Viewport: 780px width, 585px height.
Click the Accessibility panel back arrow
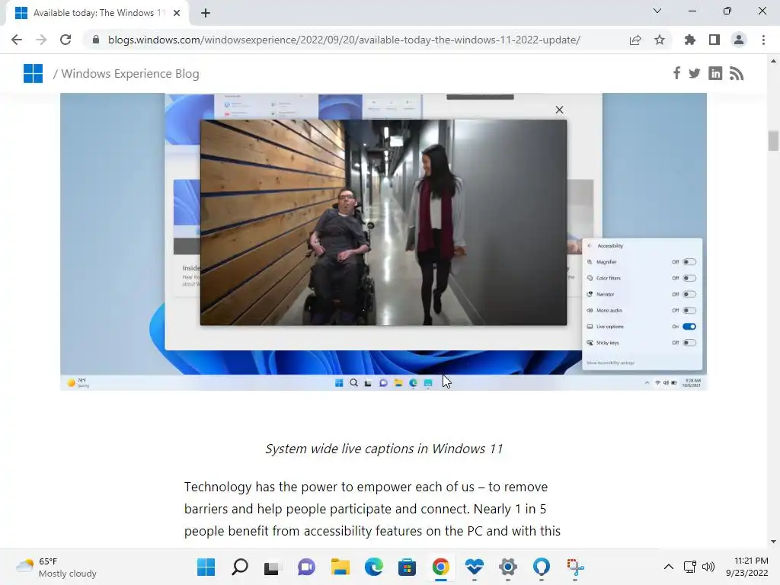(590, 246)
